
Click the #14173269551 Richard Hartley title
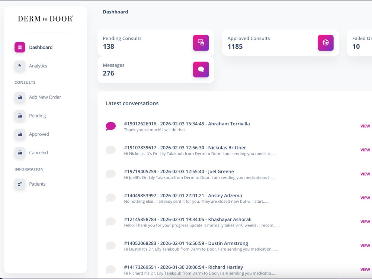[183, 267]
